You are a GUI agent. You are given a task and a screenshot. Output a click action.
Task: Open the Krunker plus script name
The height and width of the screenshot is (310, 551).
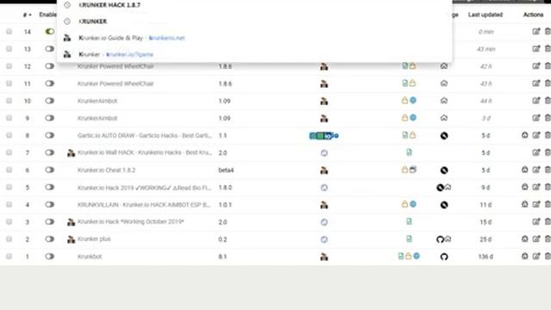94,239
